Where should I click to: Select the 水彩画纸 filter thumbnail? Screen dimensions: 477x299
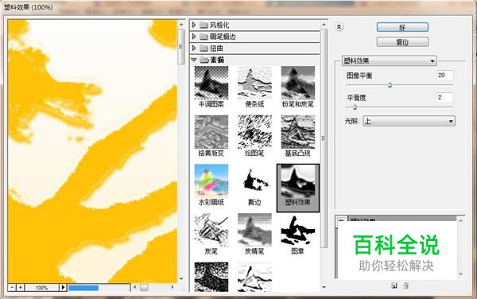(211, 181)
